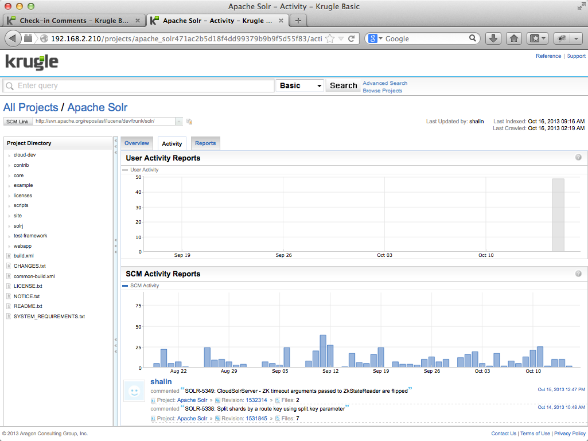Toggle the User Activity legend entry
Screen dimensions: 588x441
141,170
